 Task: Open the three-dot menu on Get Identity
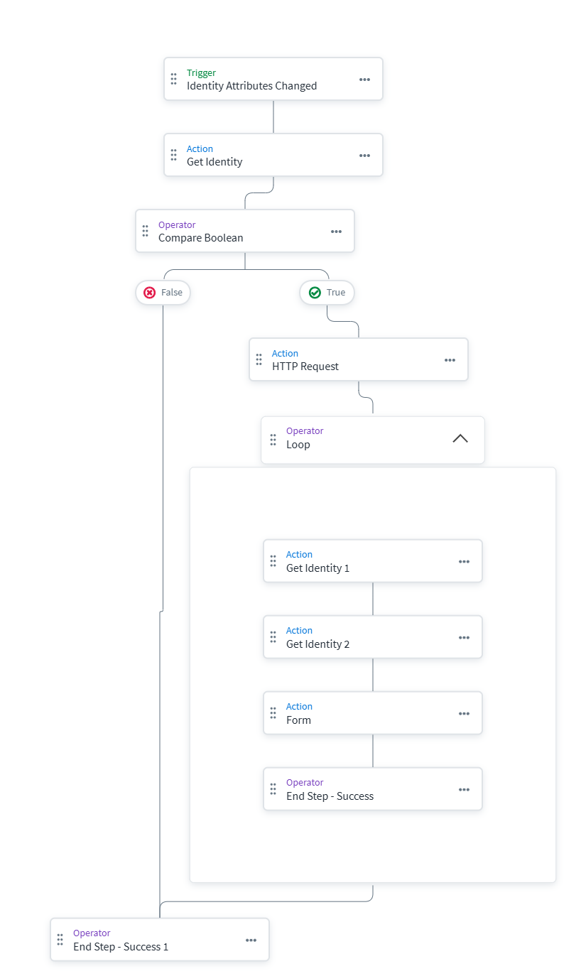coord(364,156)
